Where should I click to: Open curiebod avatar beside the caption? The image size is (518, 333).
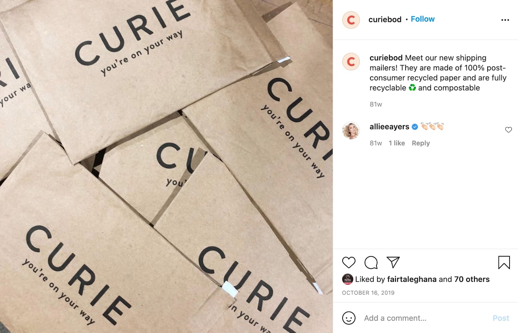pyautogui.click(x=351, y=62)
